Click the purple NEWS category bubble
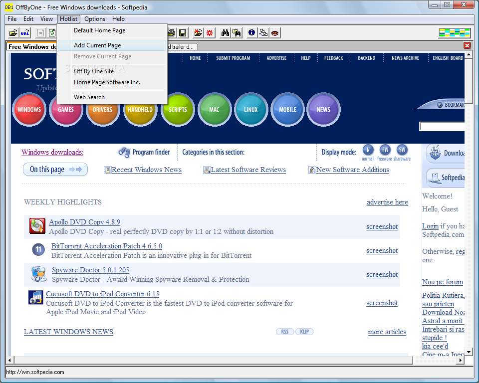479x383 pixels. point(323,109)
